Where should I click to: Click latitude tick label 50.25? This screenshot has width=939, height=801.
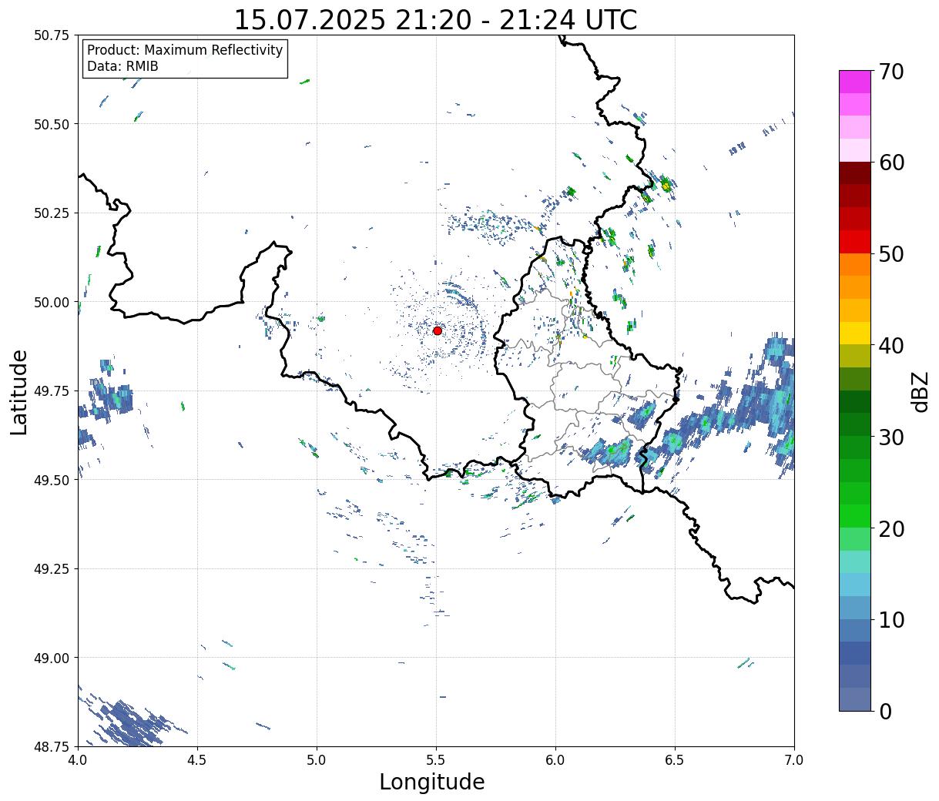click(x=52, y=213)
